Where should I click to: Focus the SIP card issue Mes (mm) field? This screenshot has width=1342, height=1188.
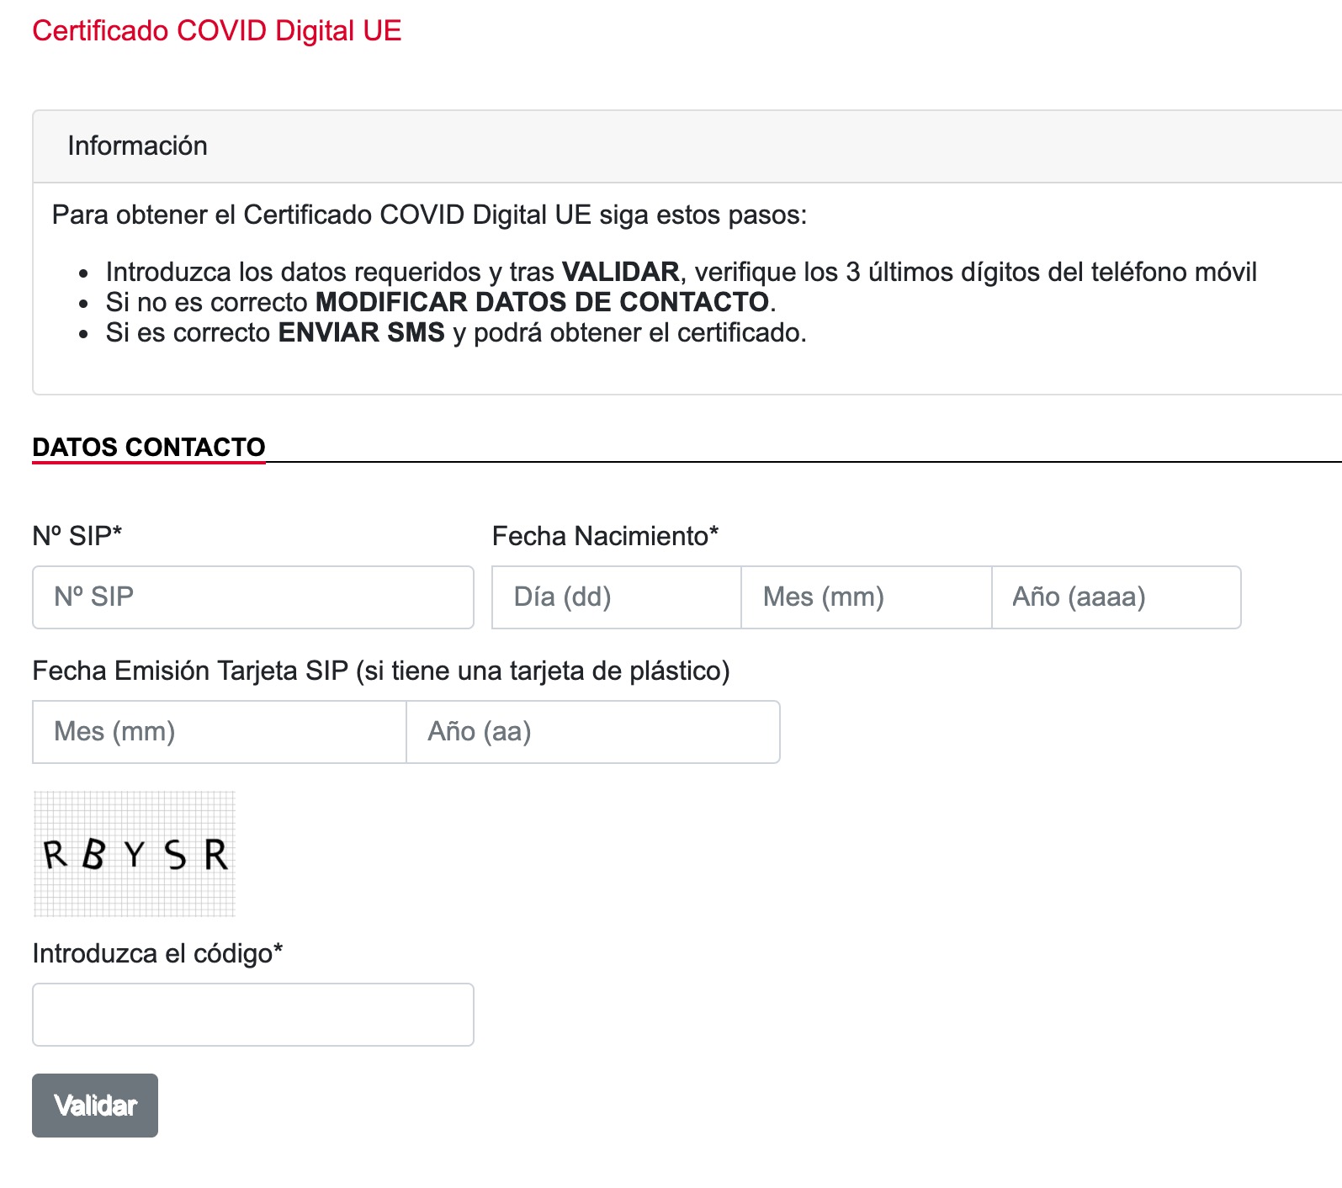(219, 732)
